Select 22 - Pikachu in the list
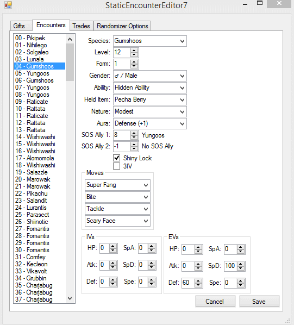 coord(40,193)
